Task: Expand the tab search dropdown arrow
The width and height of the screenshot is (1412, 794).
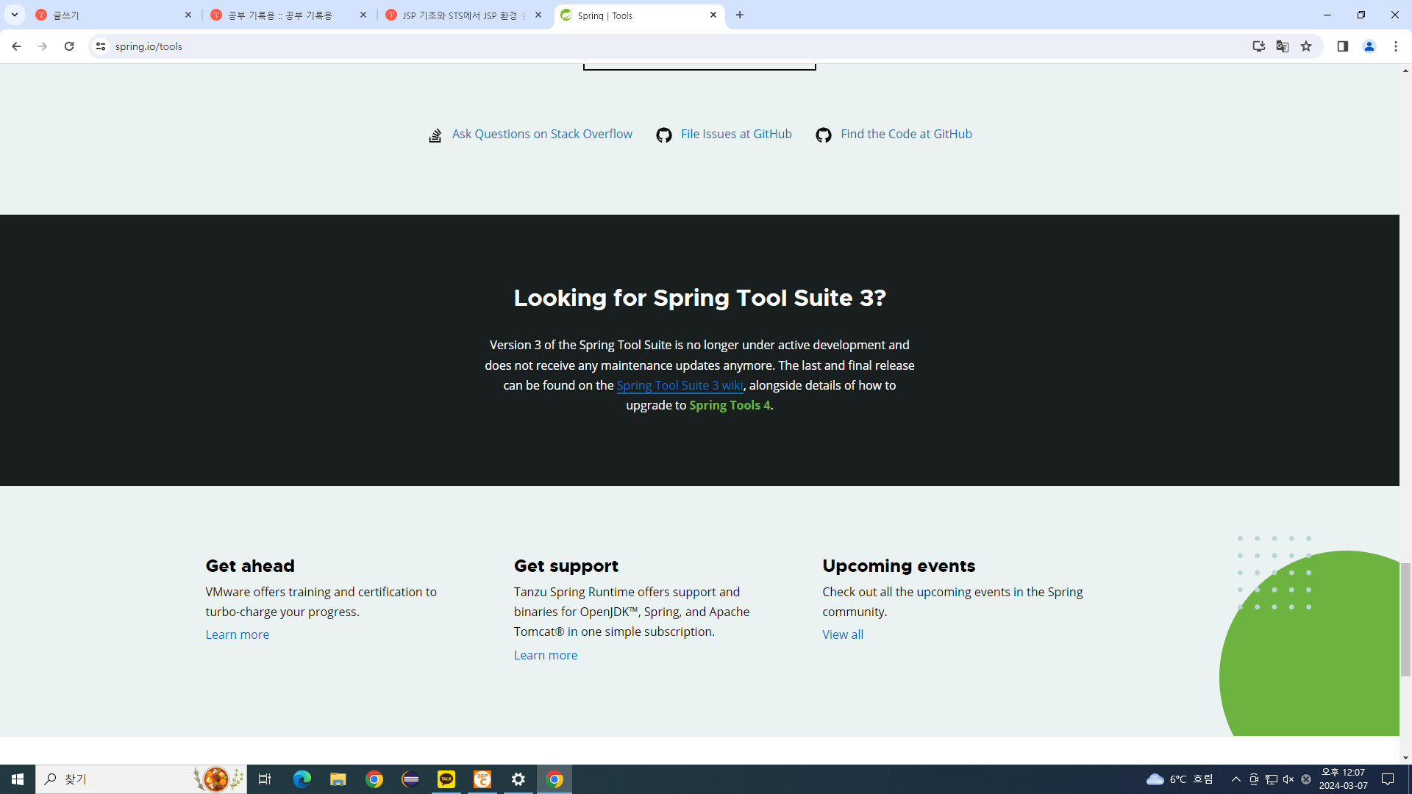Action: click(x=14, y=15)
